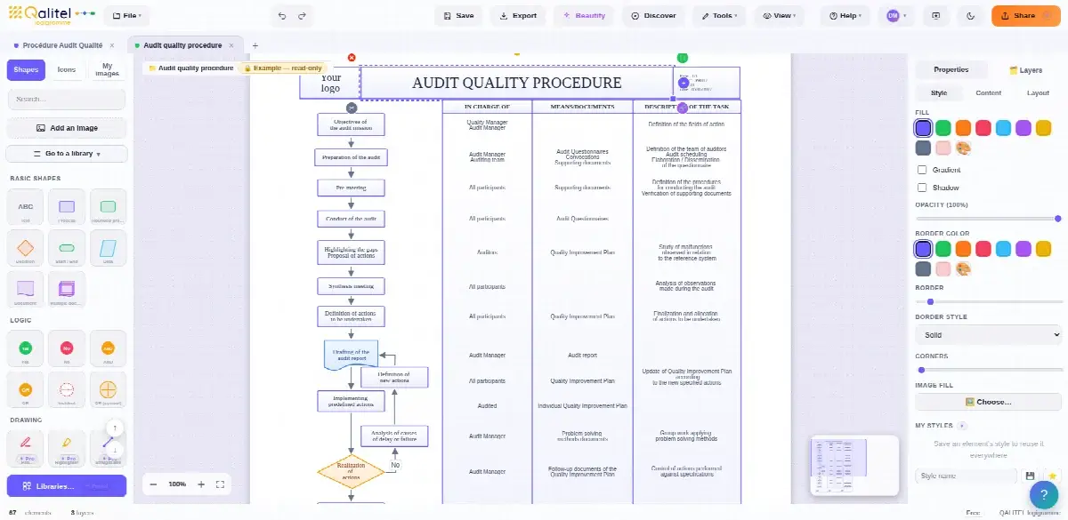The height and width of the screenshot is (520, 1068).
Task: Pick the orange border color swatch
Action: pos(963,248)
